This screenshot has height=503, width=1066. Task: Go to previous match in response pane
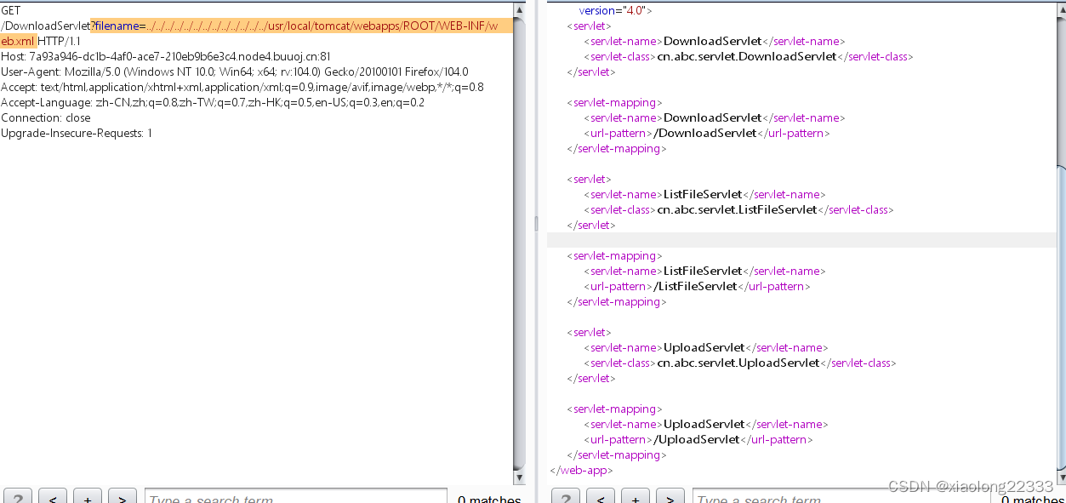[x=601, y=497]
